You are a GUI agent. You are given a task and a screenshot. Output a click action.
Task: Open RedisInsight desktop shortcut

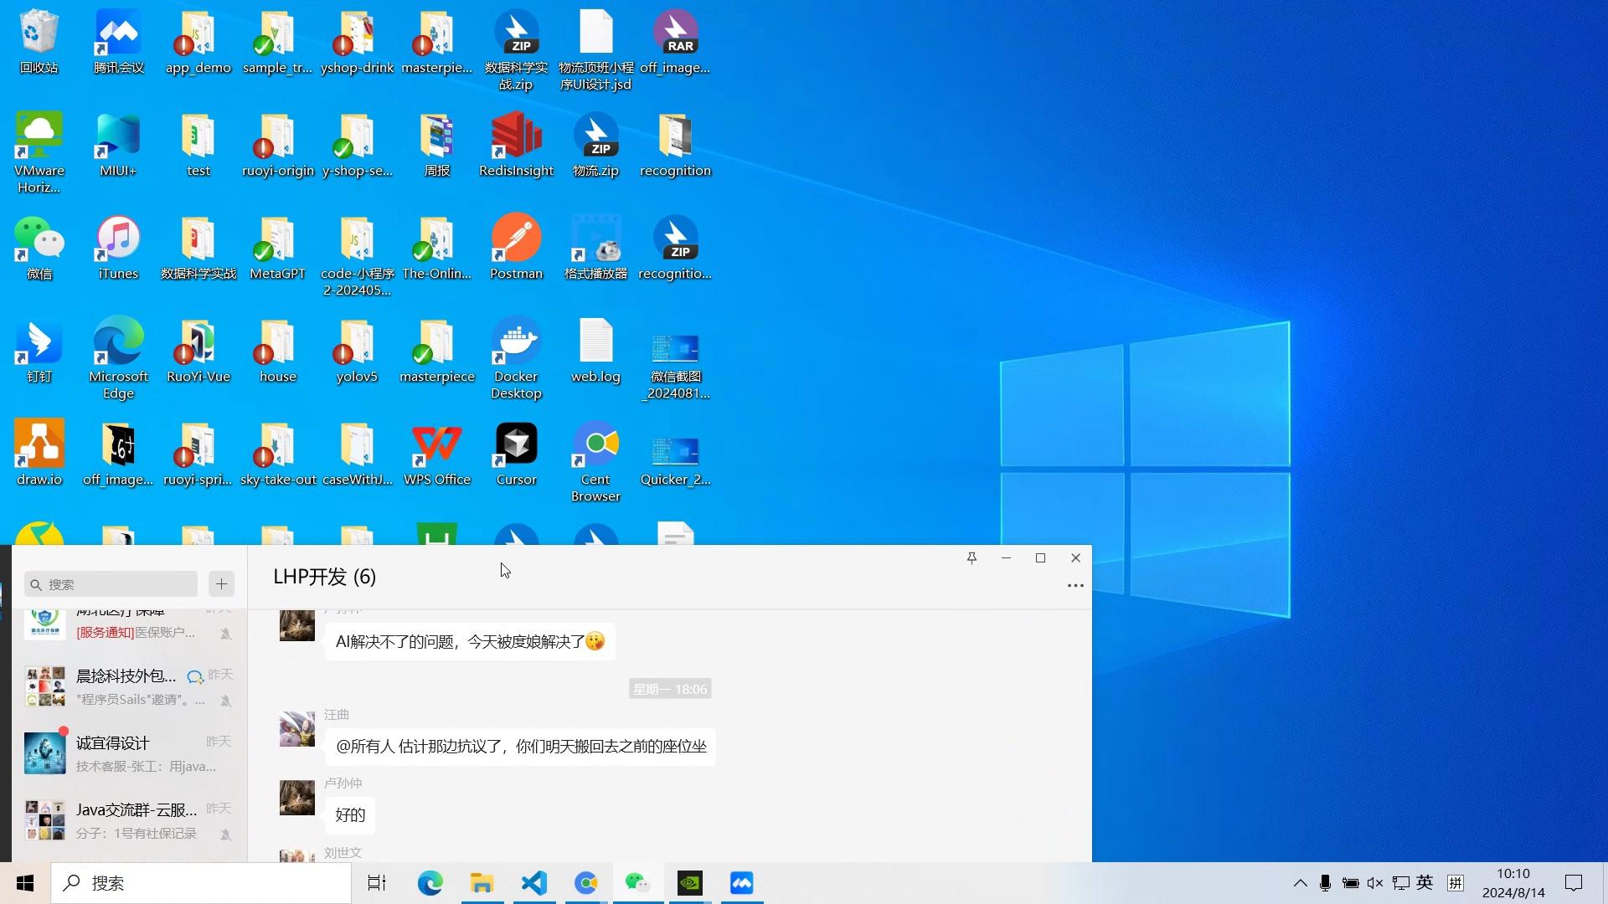pyautogui.click(x=516, y=145)
